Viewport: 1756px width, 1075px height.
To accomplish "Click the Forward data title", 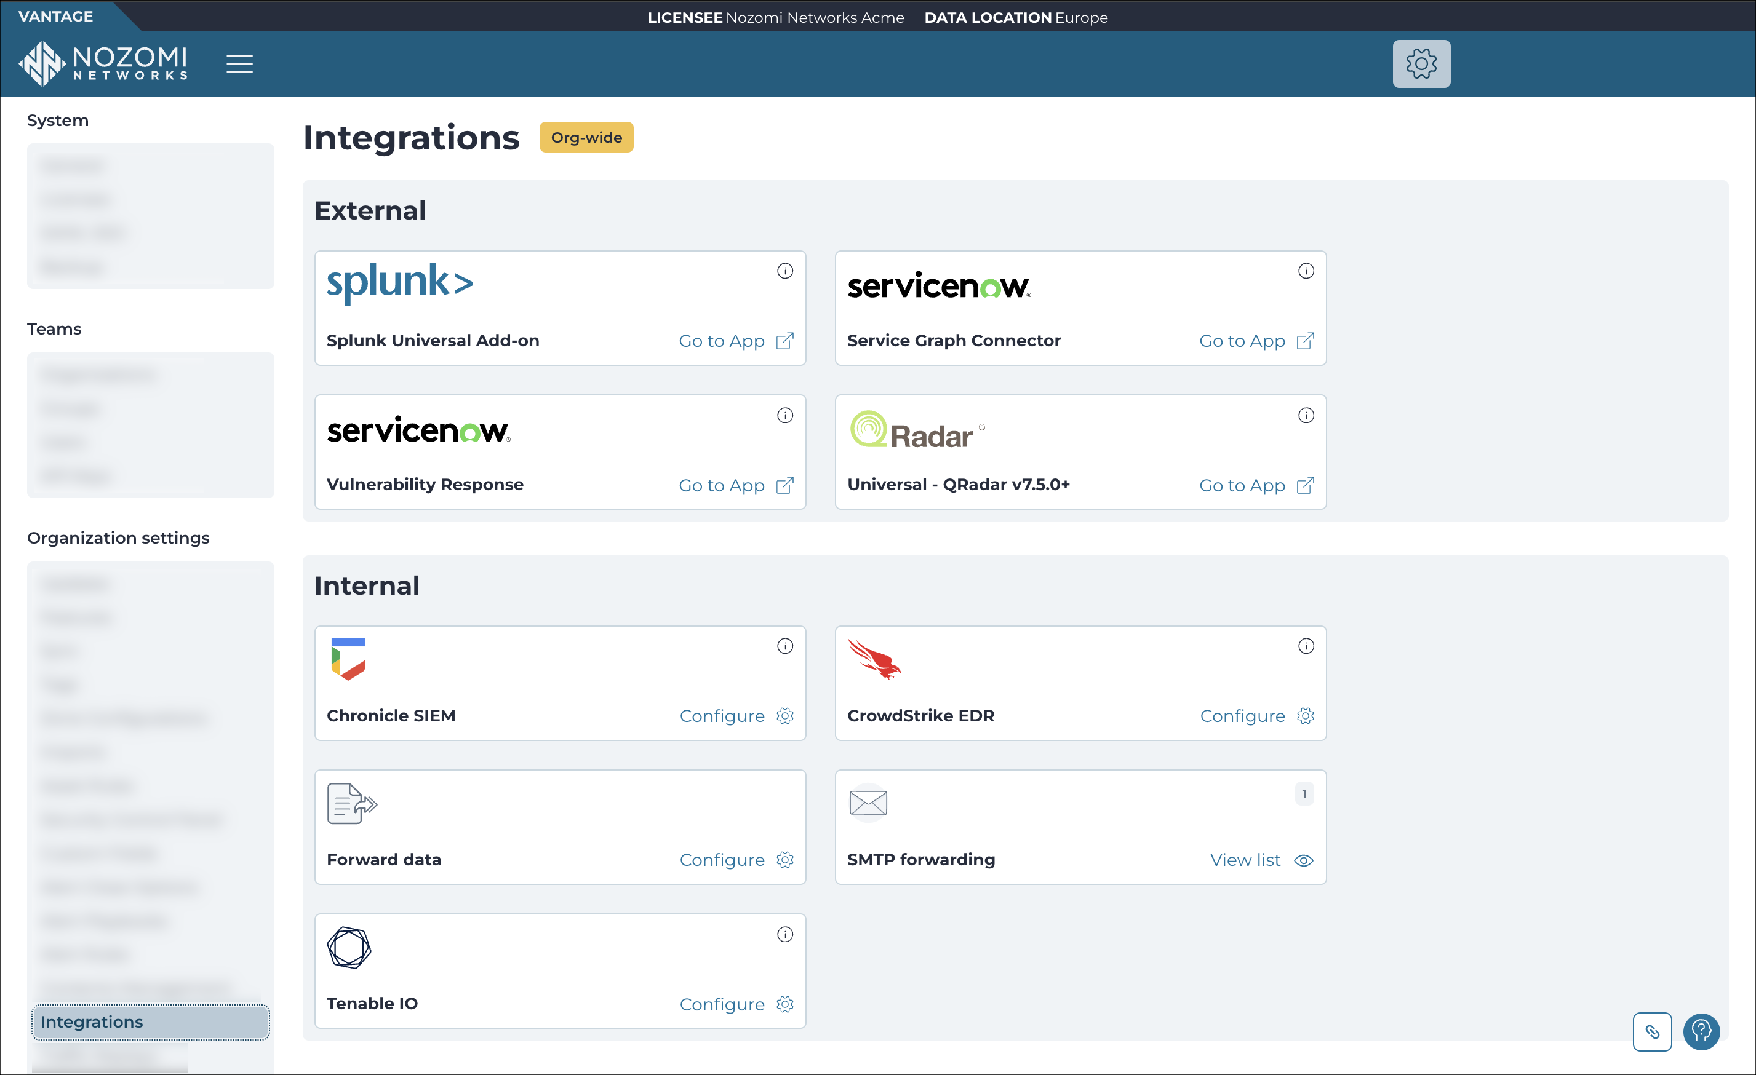I will click(x=383, y=859).
